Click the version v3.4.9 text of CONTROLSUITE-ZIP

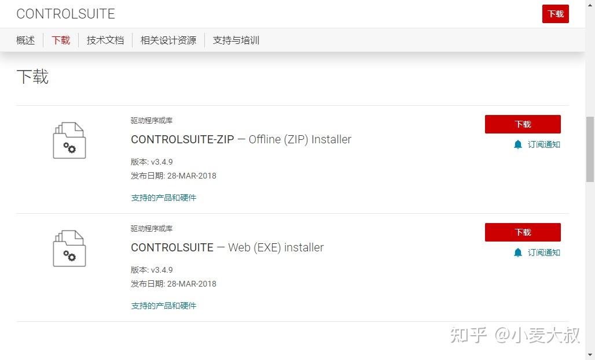[x=151, y=162]
